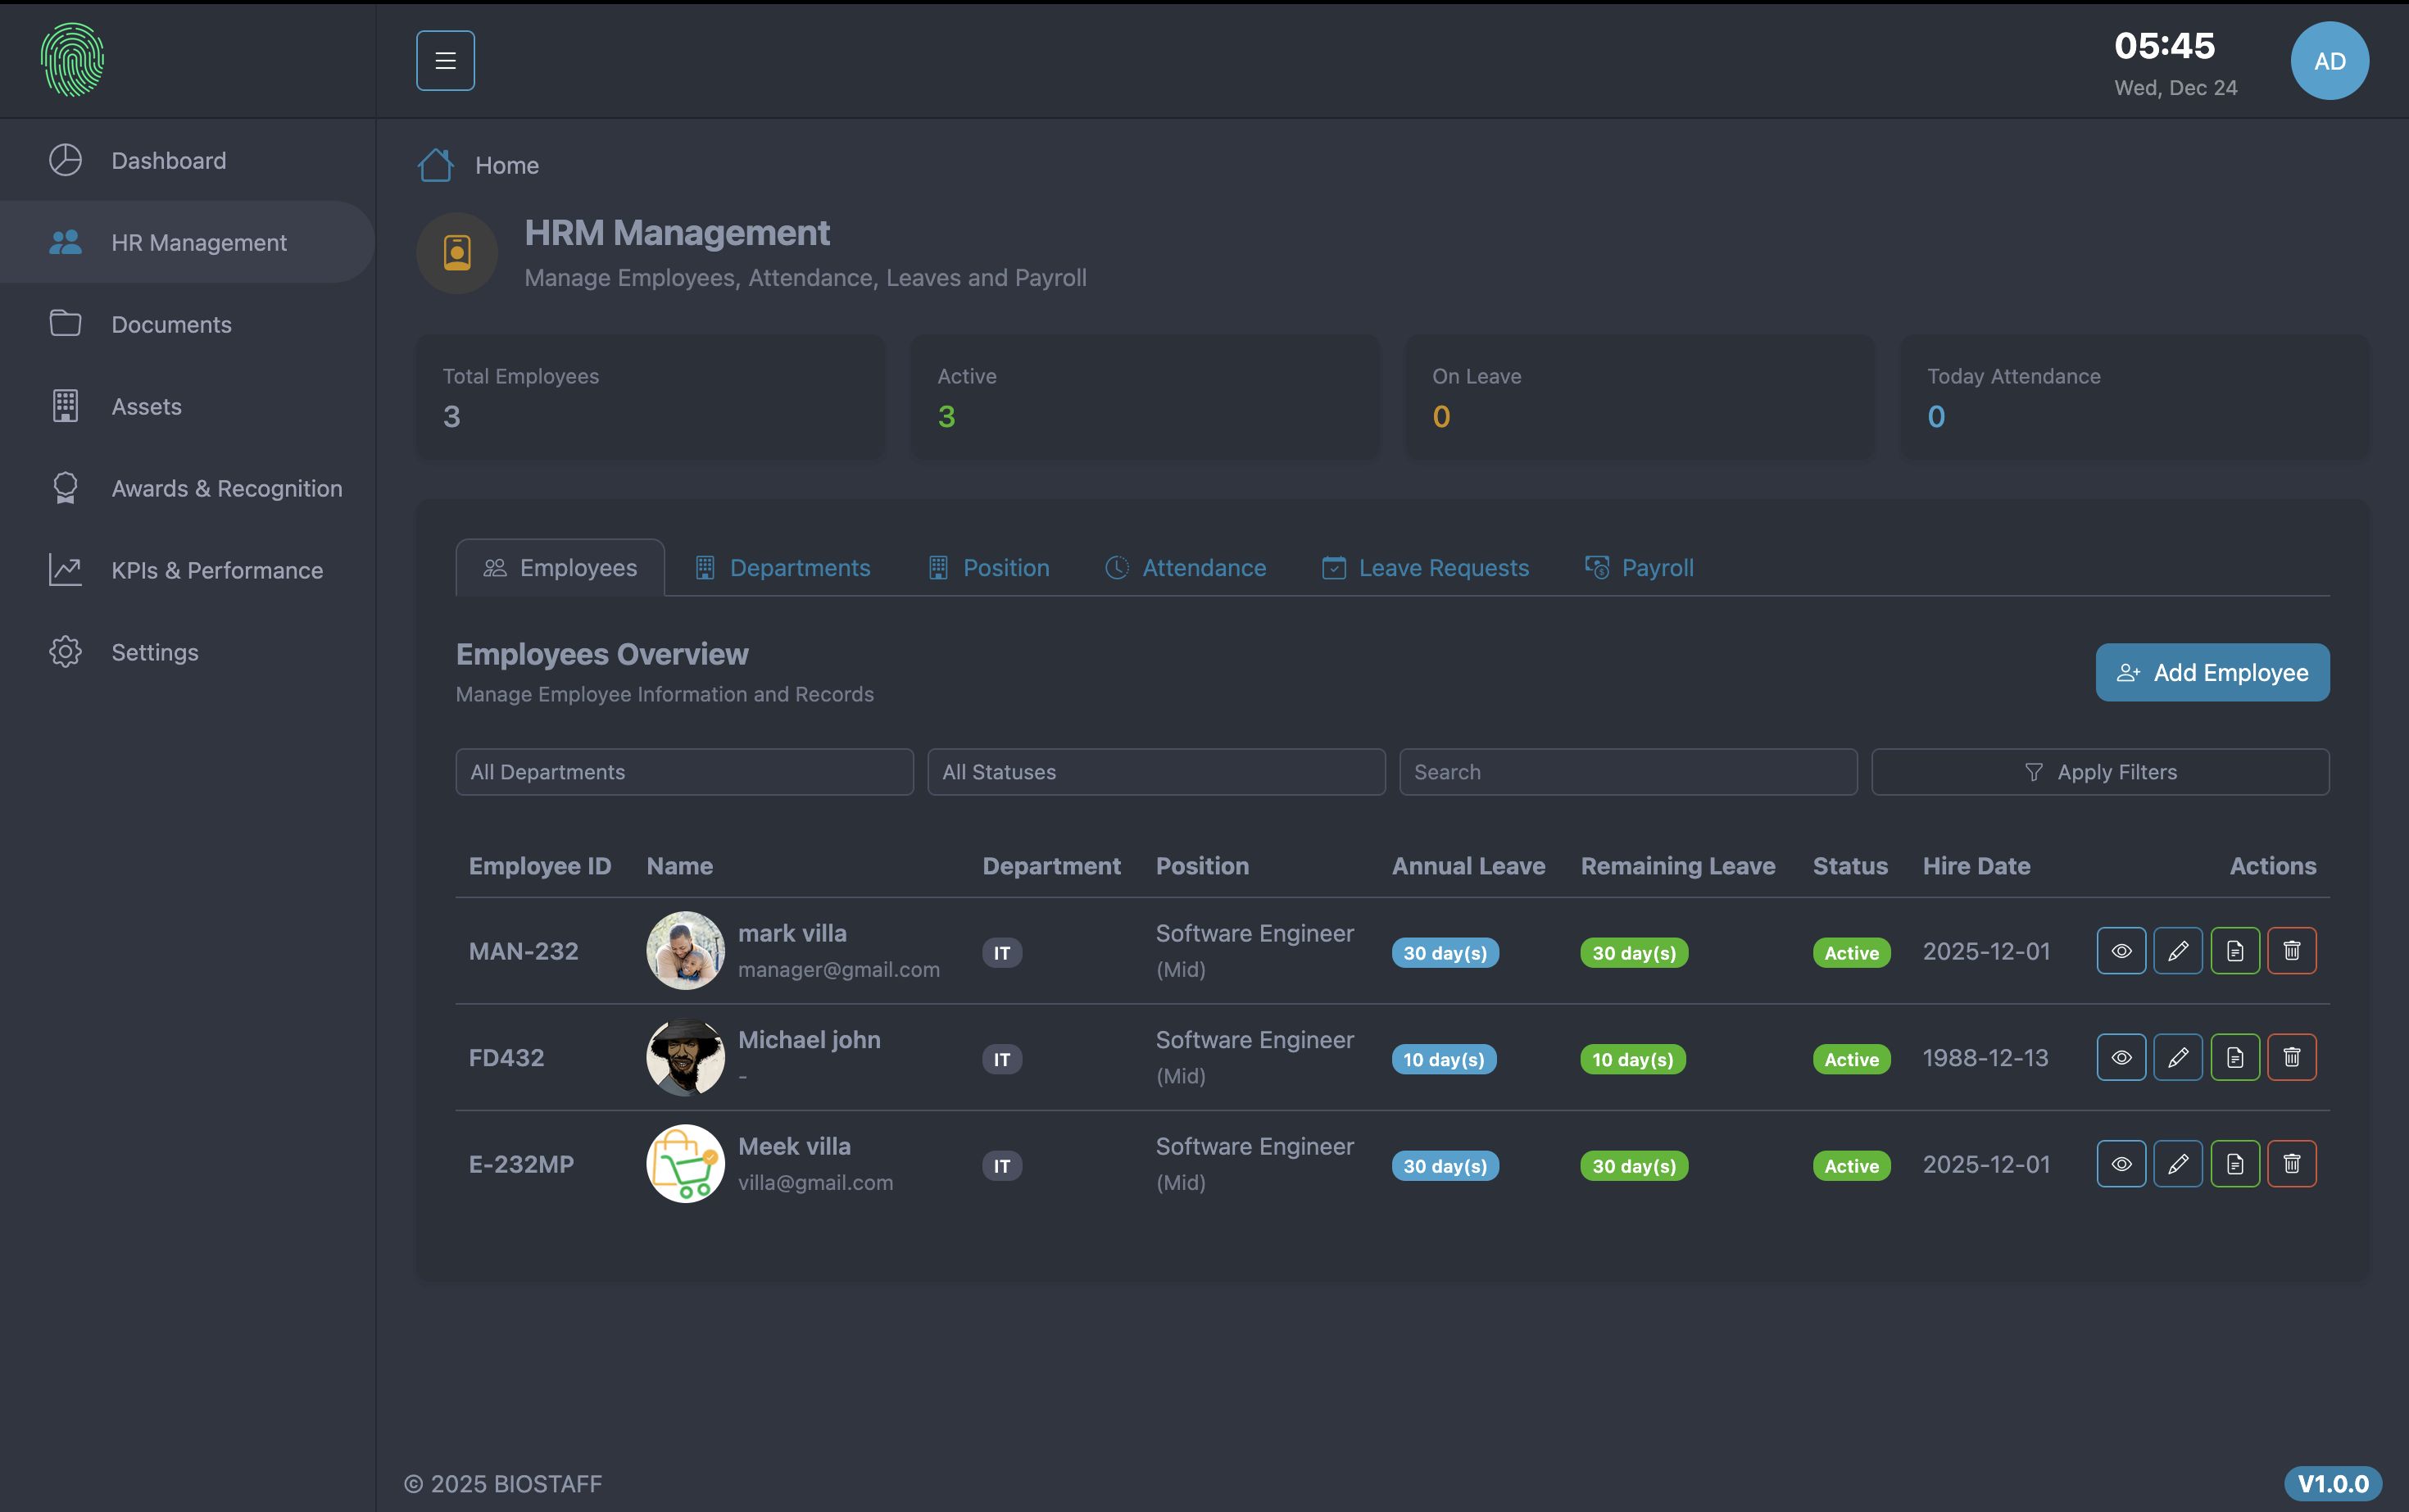Edit mark villa's record with pencil icon

coord(2177,951)
